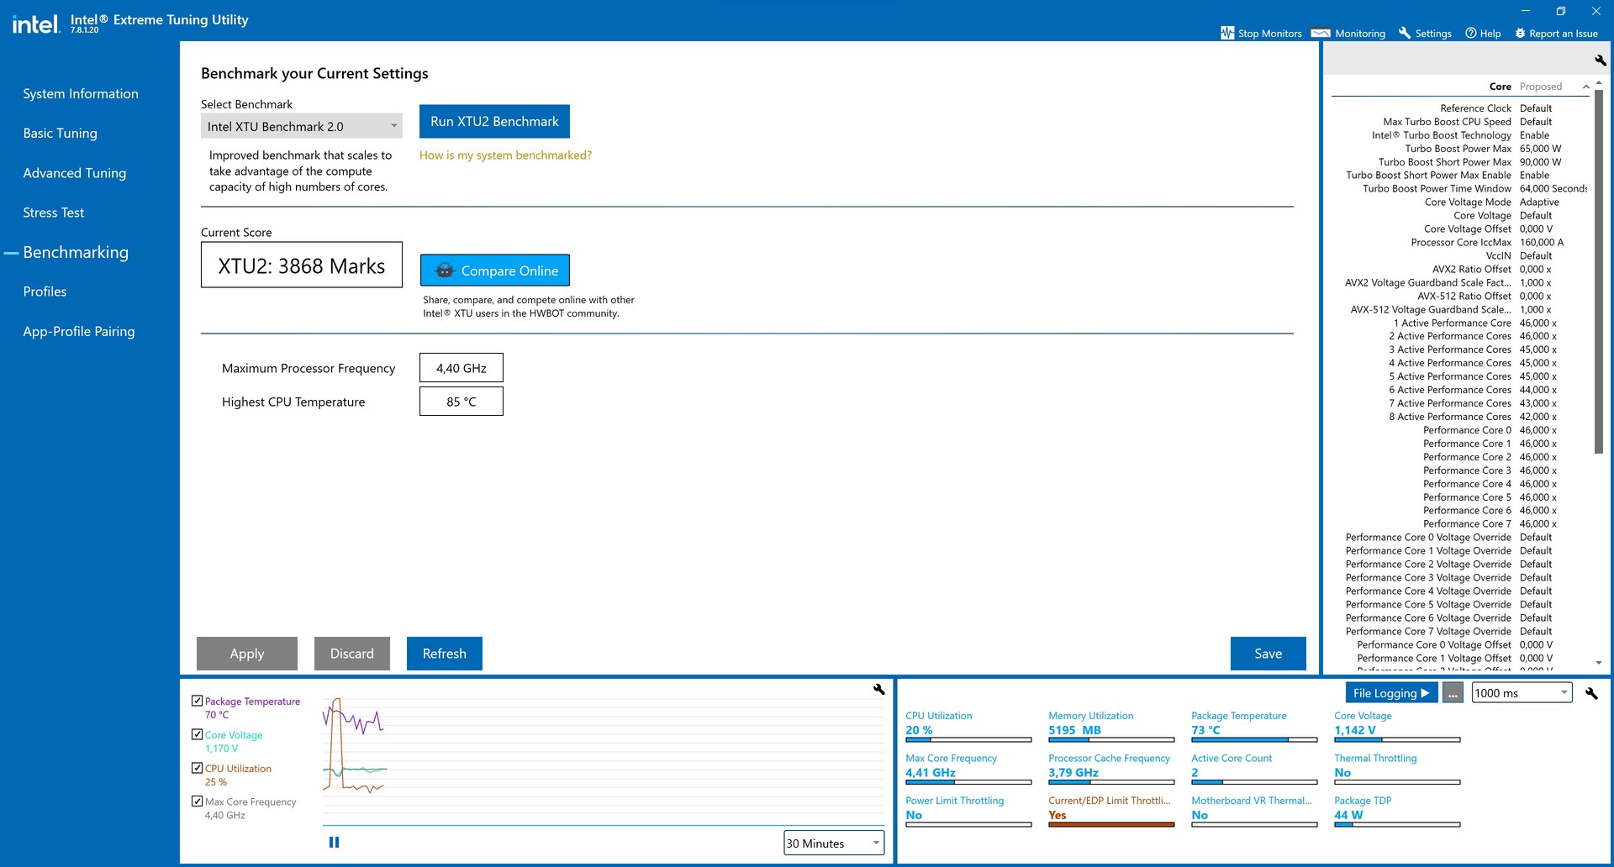Click the HWBOT robot icon

(444, 271)
